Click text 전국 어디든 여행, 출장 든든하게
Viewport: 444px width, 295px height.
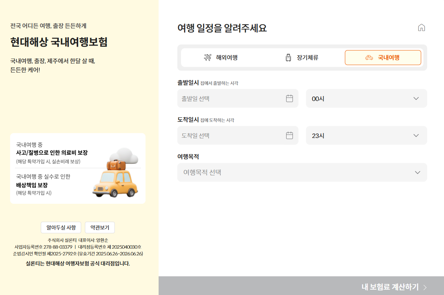pyautogui.click(x=48, y=26)
